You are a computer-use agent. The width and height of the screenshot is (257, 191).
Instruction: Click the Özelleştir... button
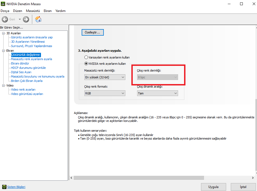click(93, 32)
